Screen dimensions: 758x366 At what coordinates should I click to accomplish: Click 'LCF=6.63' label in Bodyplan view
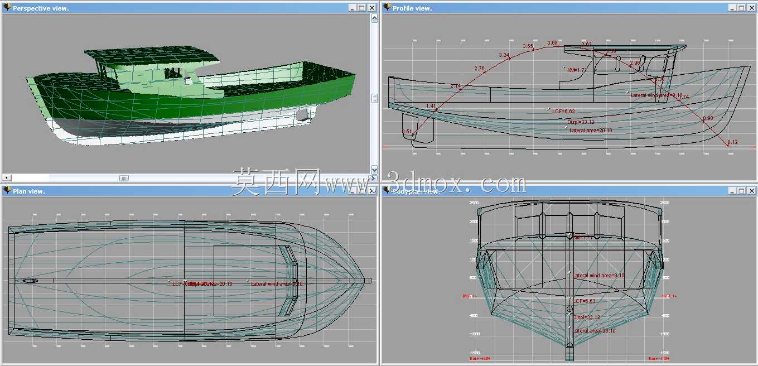585,301
